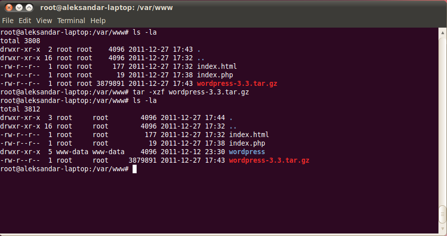The height and width of the screenshot is (236, 447).
Task: Click index.html in the first listing
Action: [216, 66]
